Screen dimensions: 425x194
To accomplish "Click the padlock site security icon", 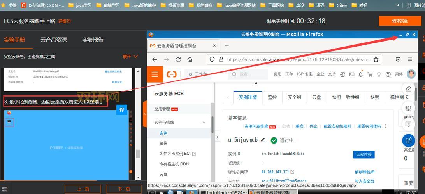I will [221, 59].
